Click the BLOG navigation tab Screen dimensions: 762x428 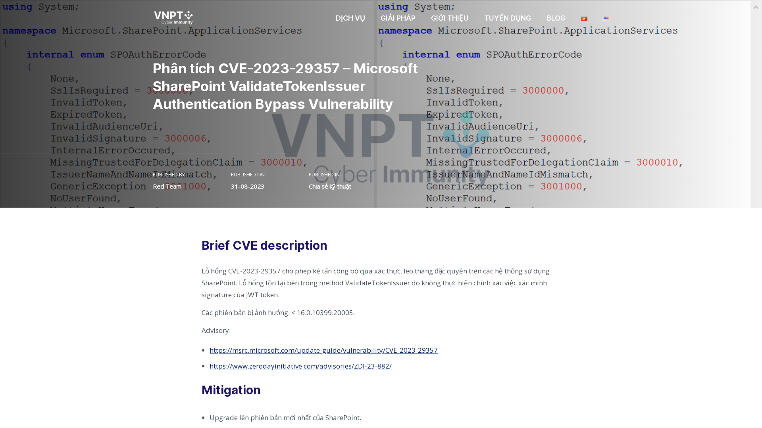pos(556,18)
